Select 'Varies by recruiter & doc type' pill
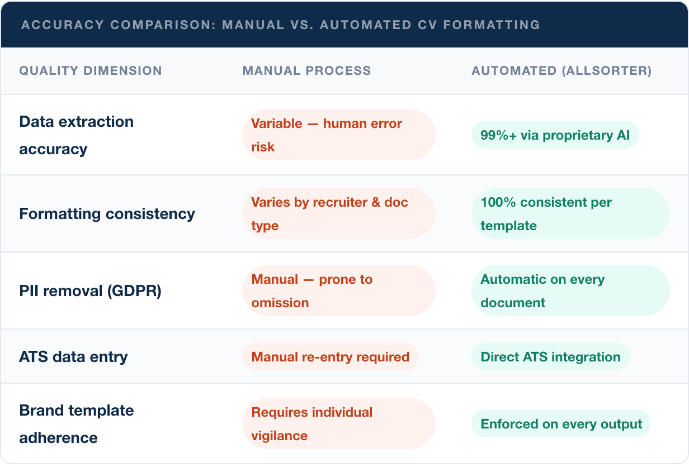This screenshot has height=467, width=689. (338, 213)
